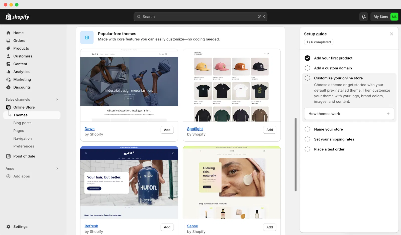Expand the Apps section chevron
The image size is (401, 235).
(57, 168)
